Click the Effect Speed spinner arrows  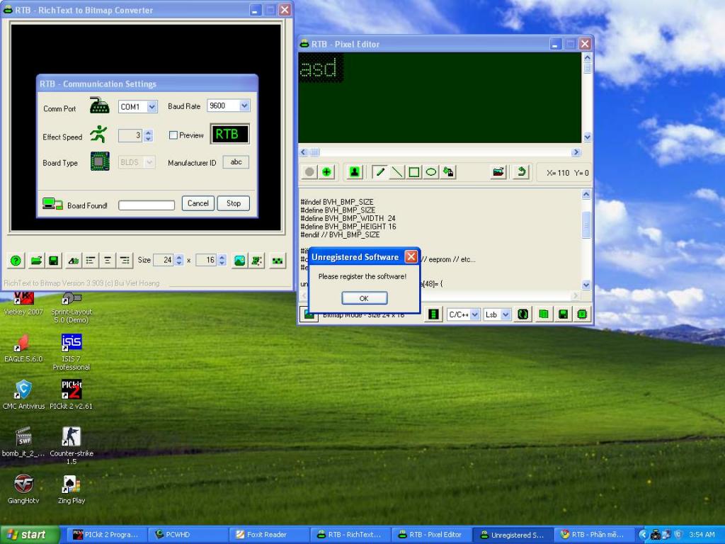[148, 135]
